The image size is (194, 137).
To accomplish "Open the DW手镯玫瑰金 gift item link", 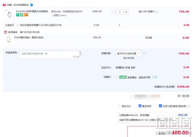I will pos(31,37).
